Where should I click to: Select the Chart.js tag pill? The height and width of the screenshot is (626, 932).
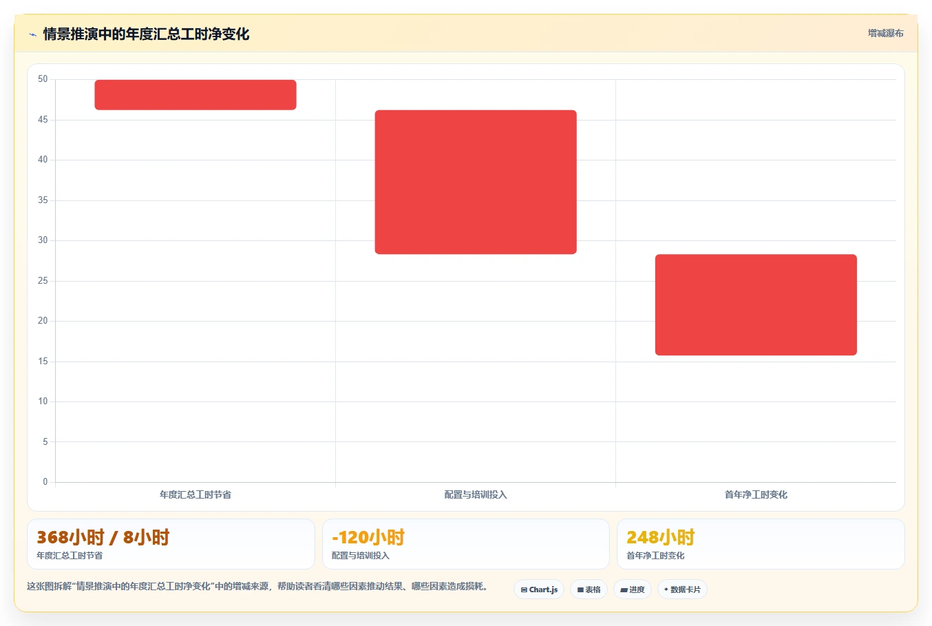click(x=539, y=590)
